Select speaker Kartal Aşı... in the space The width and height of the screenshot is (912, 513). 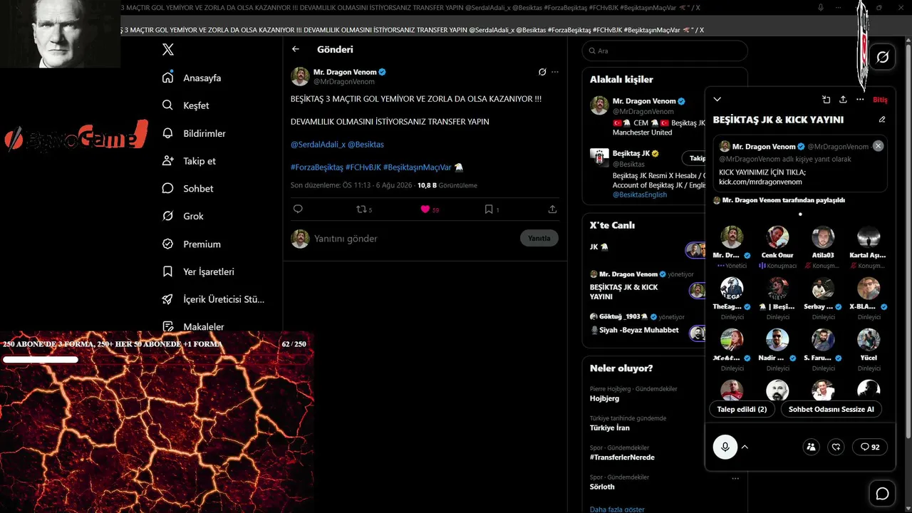pyautogui.click(x=869, y=237)
